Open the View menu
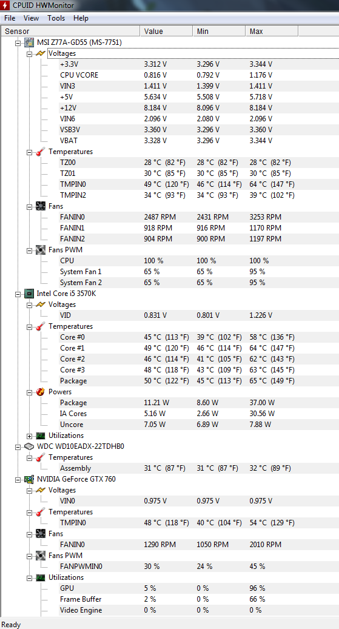 click(31, 18)
